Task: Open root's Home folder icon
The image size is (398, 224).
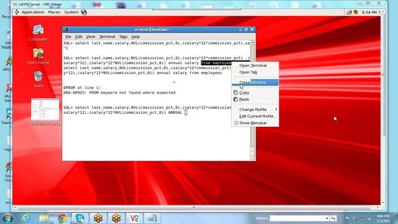Action: (x=38, y=56)
